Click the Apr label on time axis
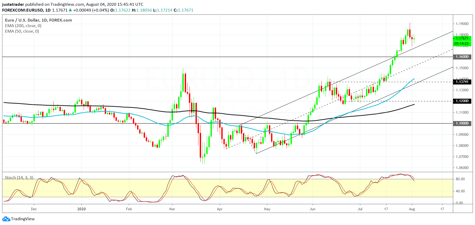 click(219, 209)
